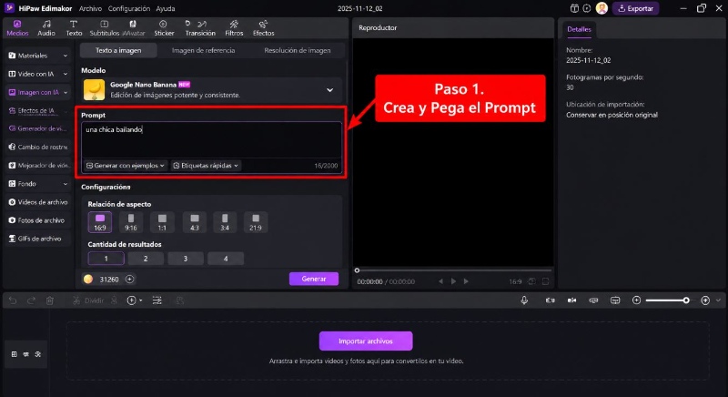Zoom out timeline with minus-circle icon
The width and height of the screenshot is (728, 397).
pos(636,300)
